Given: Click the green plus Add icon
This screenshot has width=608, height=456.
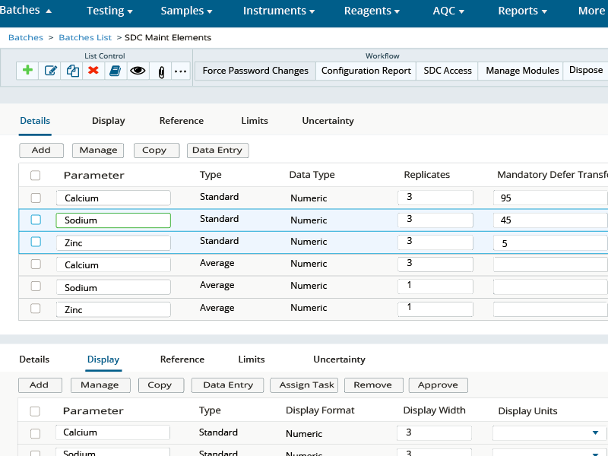Looking at the screenshot, I should pos(28,71).
